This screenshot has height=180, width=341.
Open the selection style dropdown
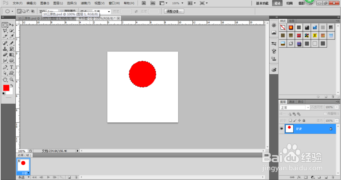[102, 12]
